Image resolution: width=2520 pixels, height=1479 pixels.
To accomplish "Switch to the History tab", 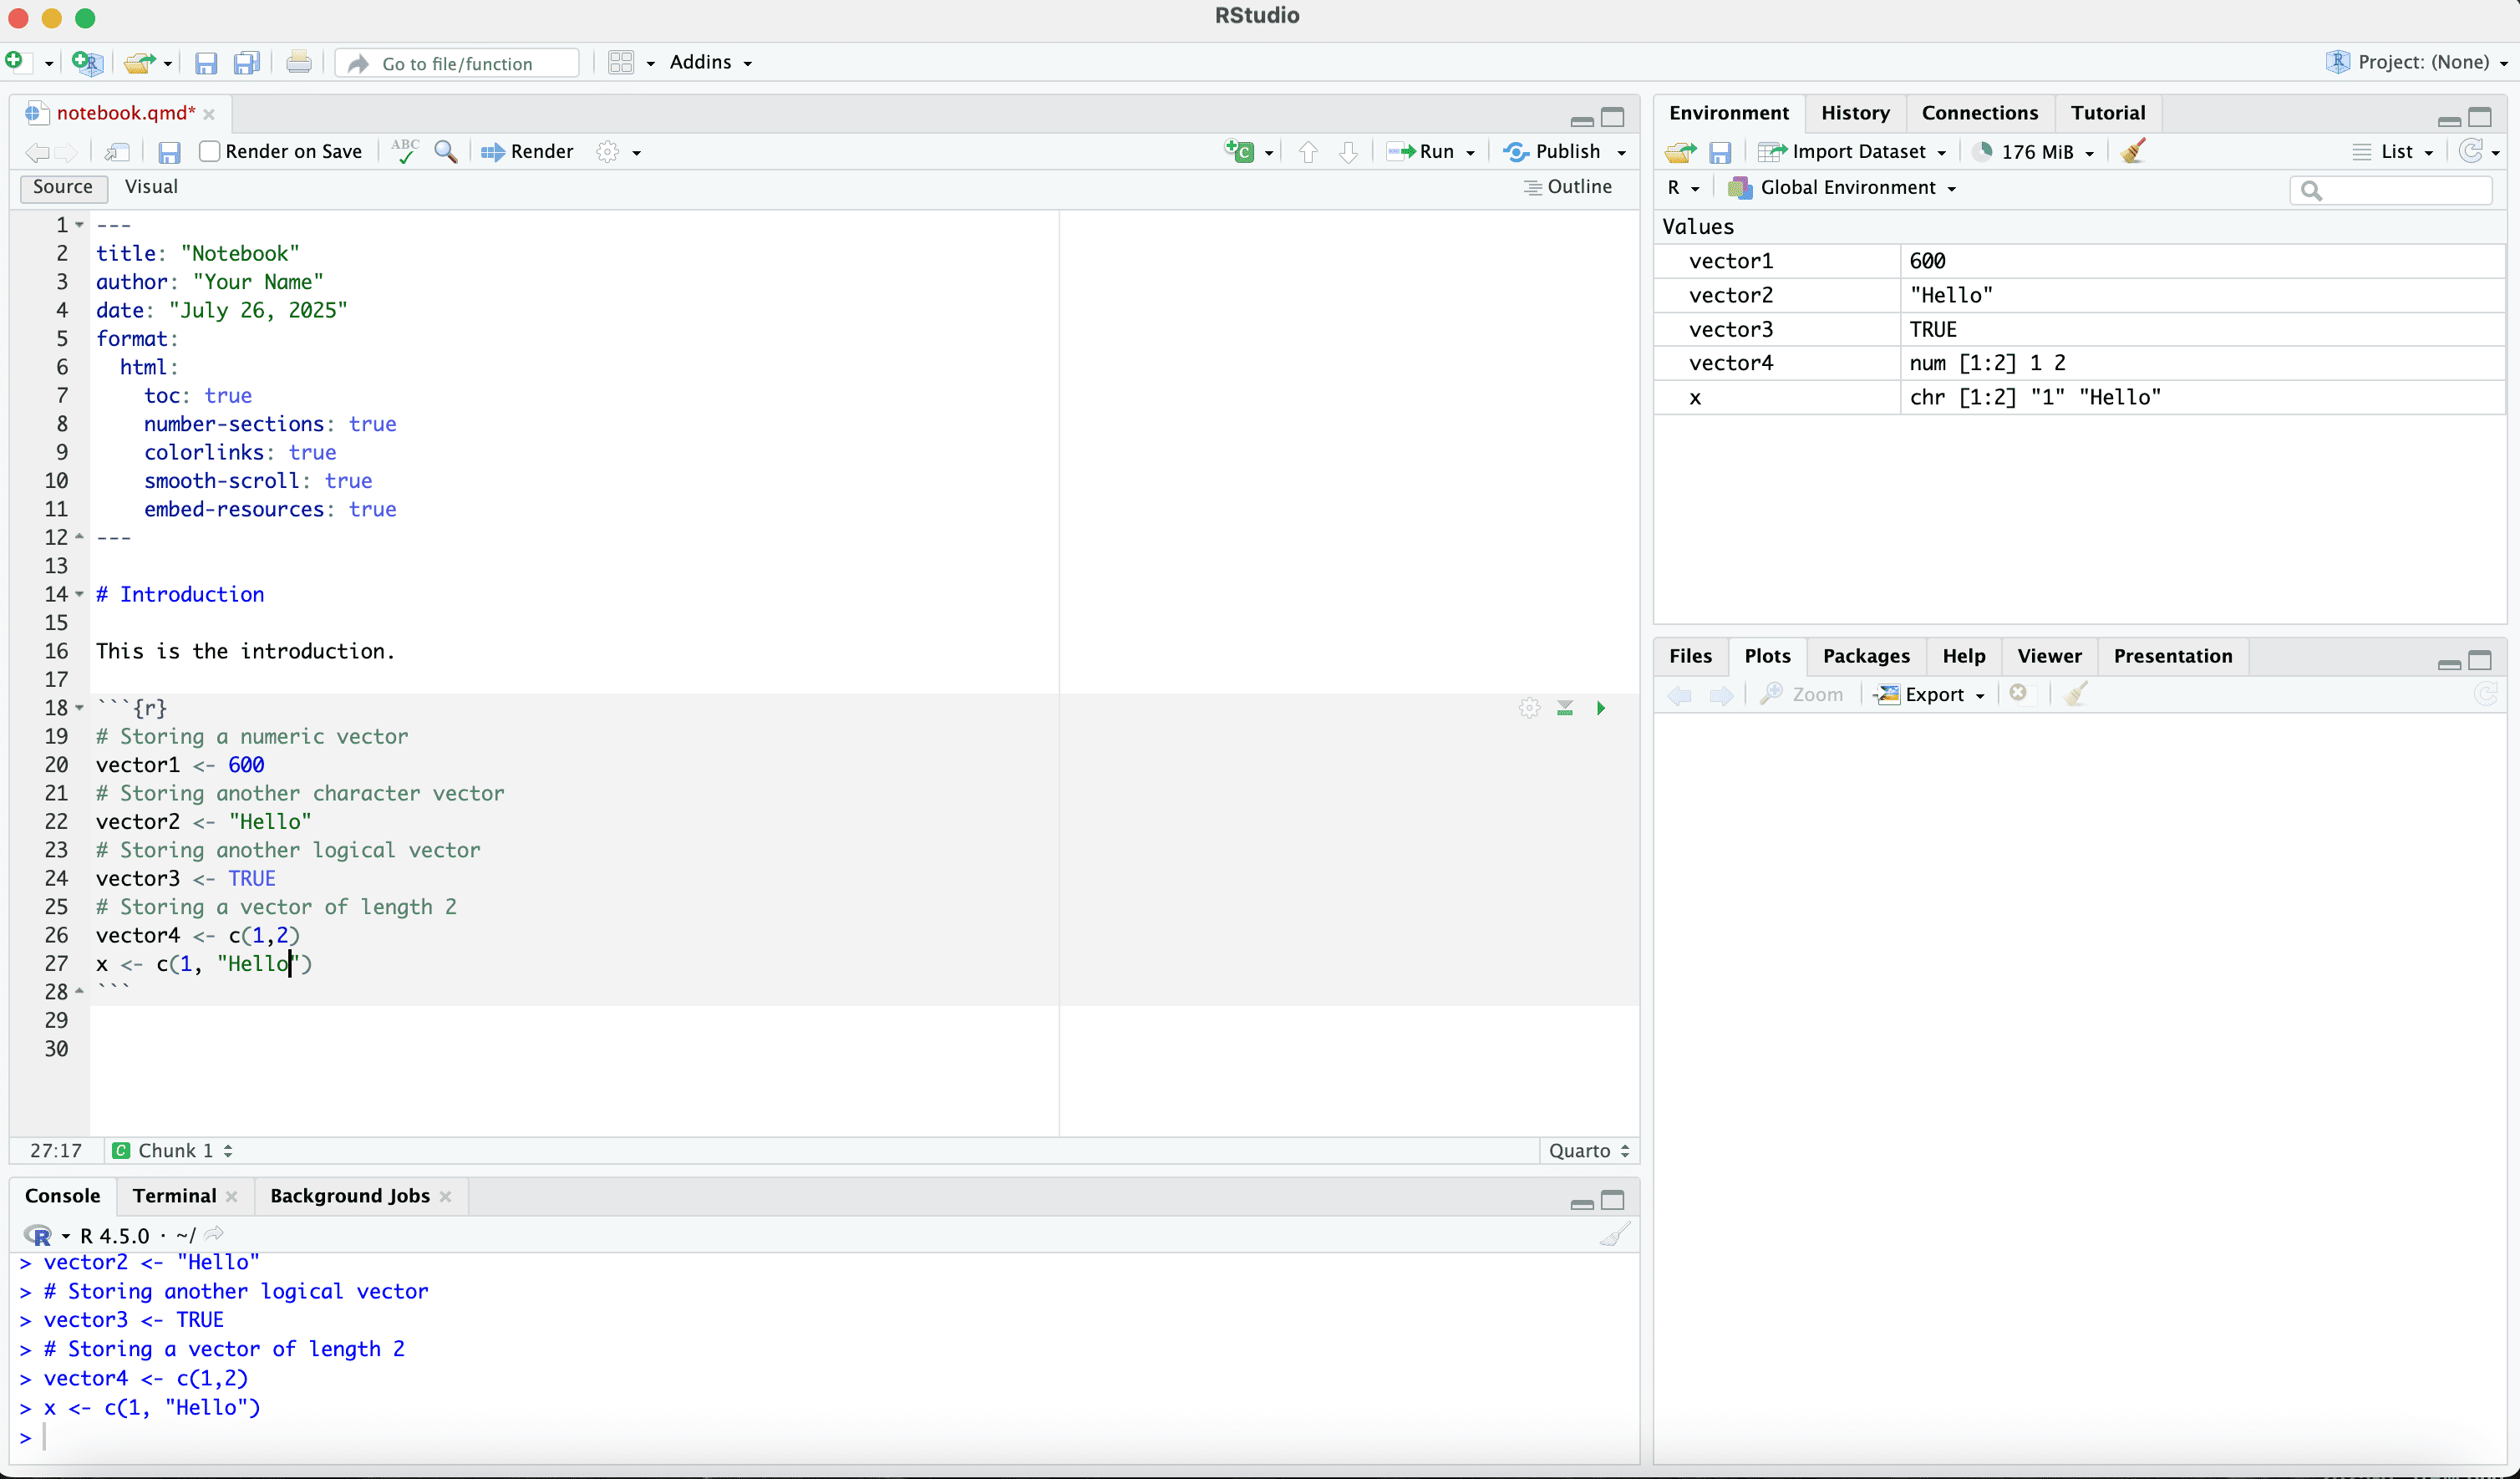I will point(1854,113).
